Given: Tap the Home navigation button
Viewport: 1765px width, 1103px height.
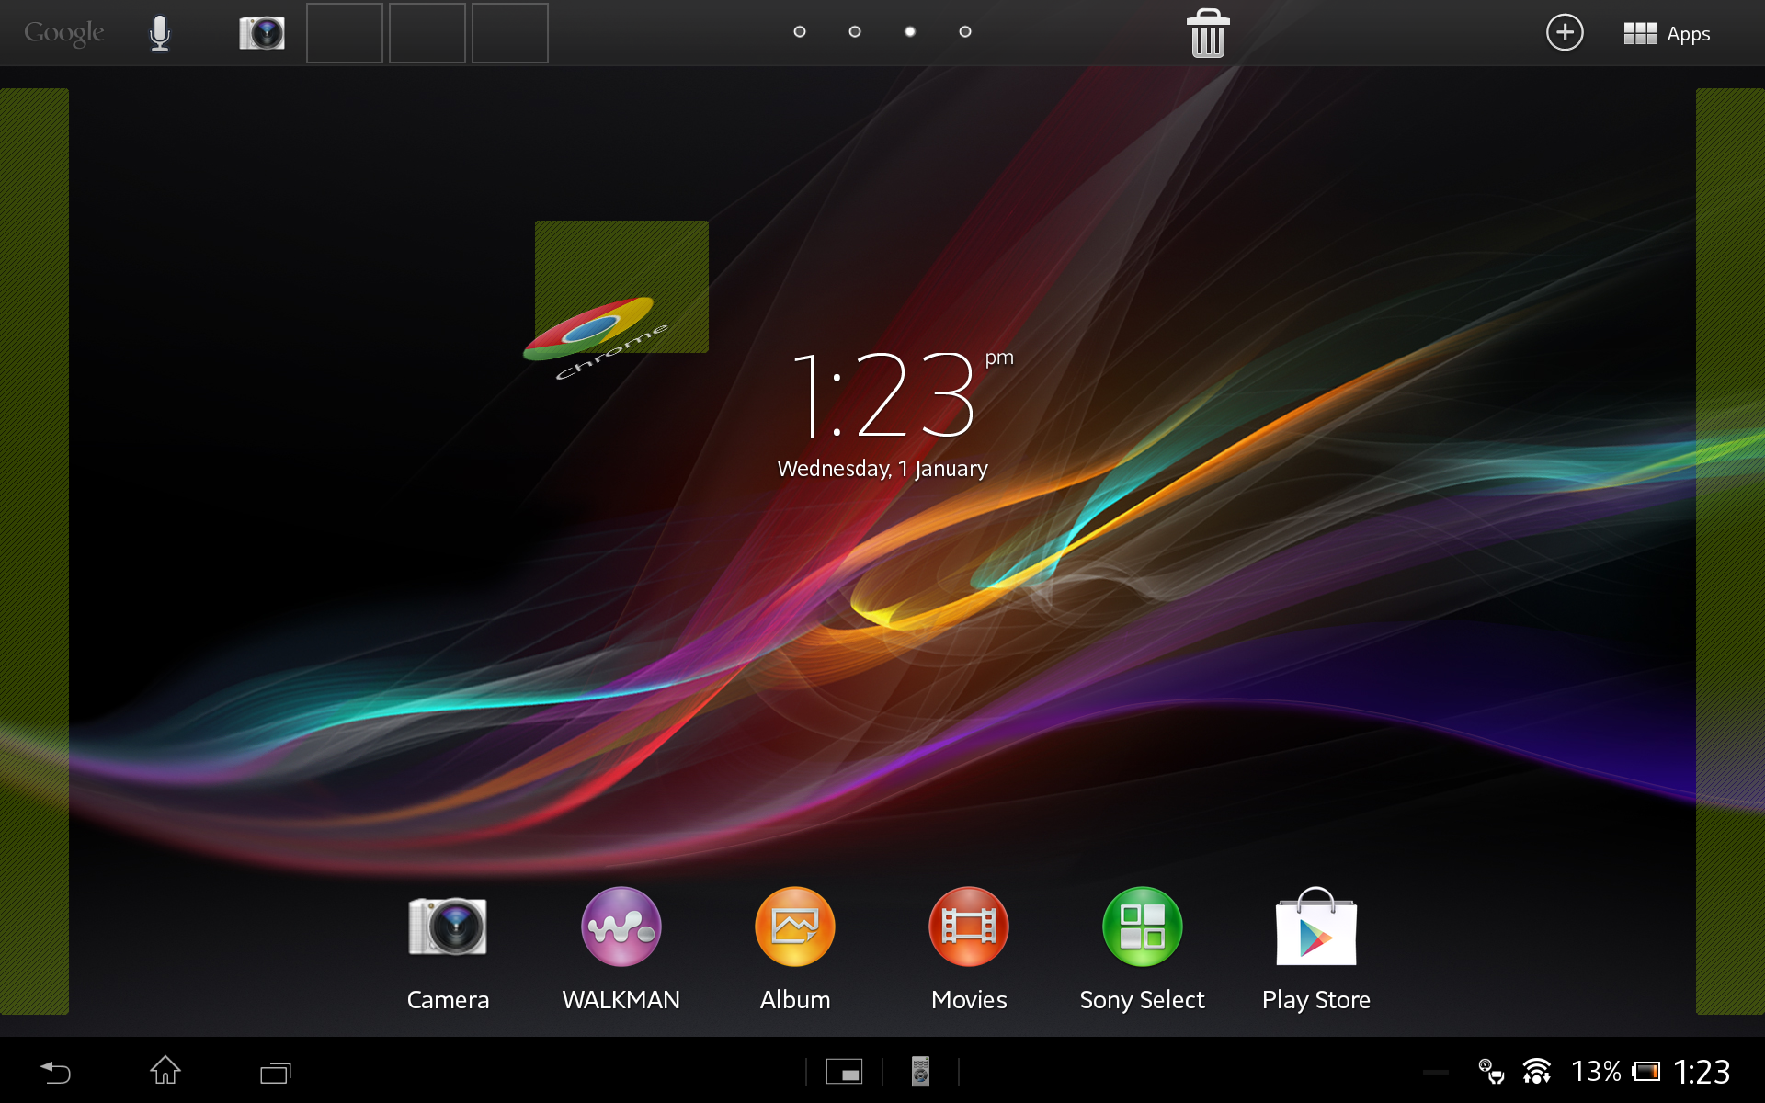Looking at the screenshot, I should click(x=165, y=1071).
